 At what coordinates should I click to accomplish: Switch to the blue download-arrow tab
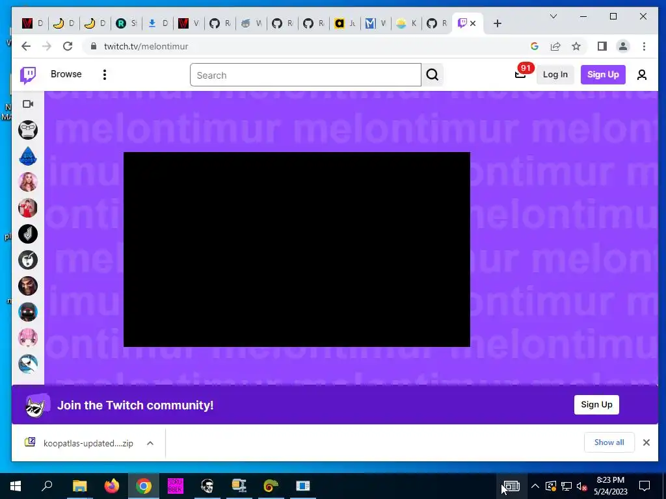click(x=157, y=23)
